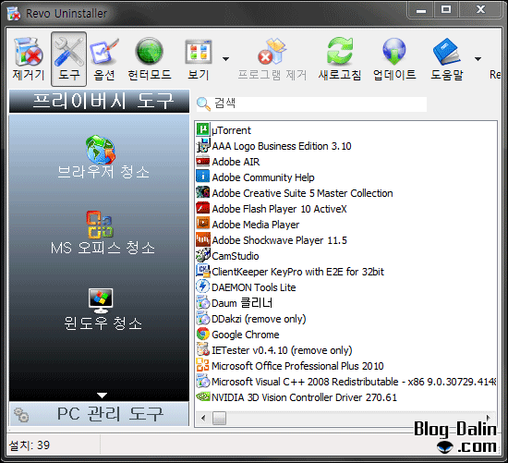
Task: Open 윈도우 청소 Windows cleaner
Action: pos(103,310)
